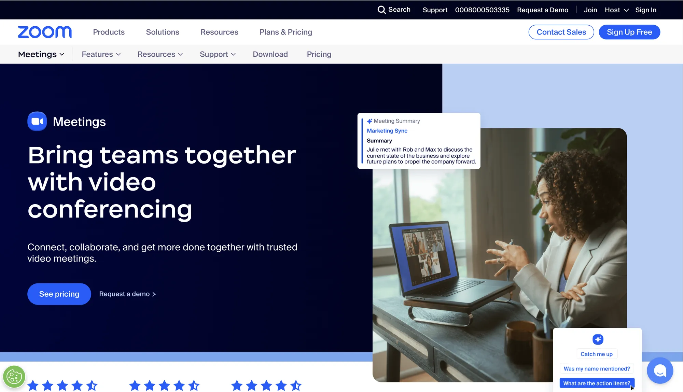The width and height of the screenshot is (683, 392).
Task: Click the Marketing Sync summary title
Action: point(387,131)
